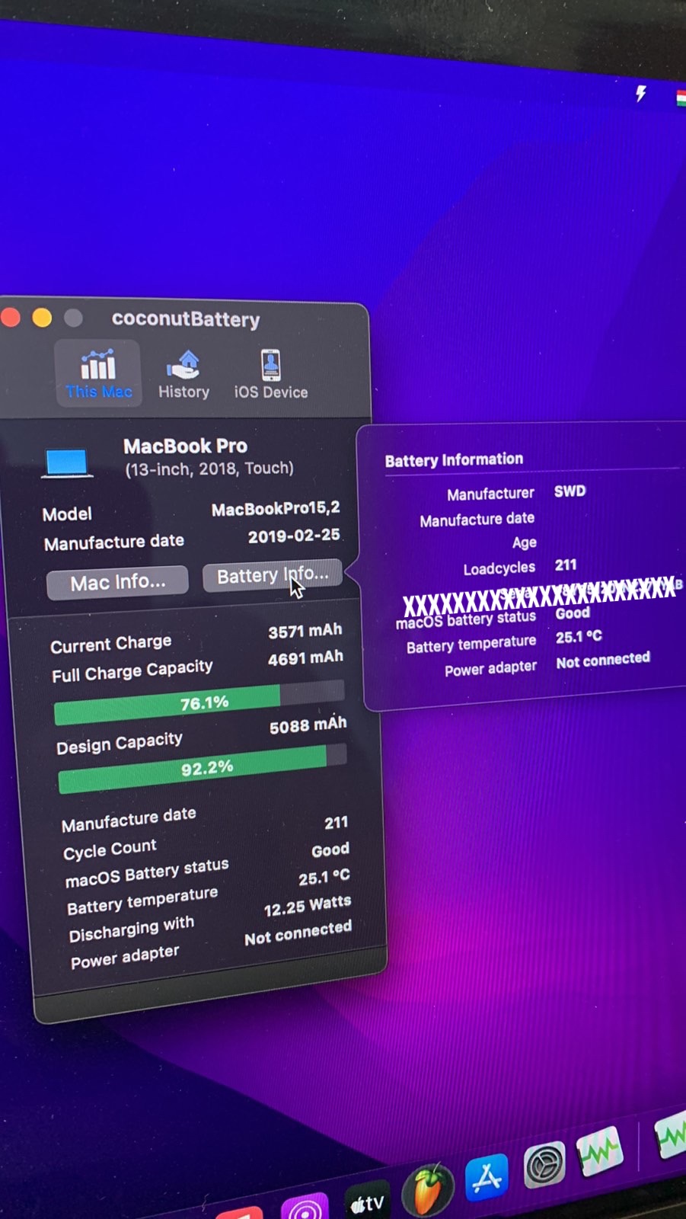
Task: Click the MacBook Pro heading
Action: [185, 446]
